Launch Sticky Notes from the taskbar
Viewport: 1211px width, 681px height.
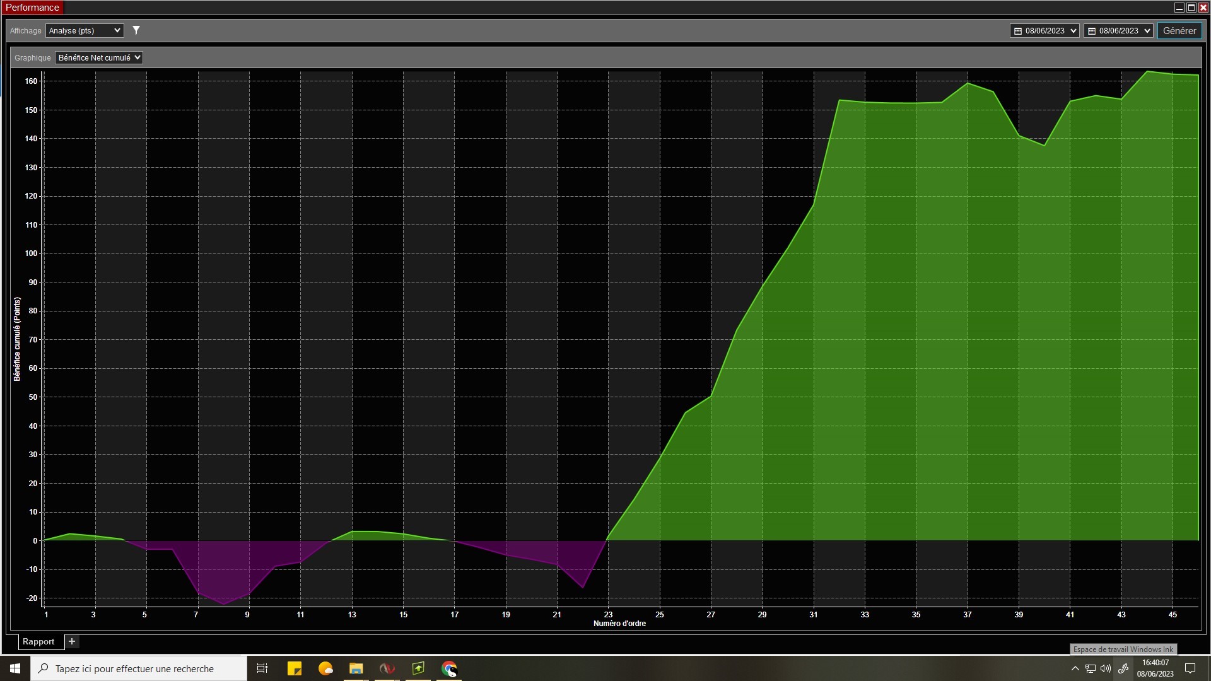(294, 668)
